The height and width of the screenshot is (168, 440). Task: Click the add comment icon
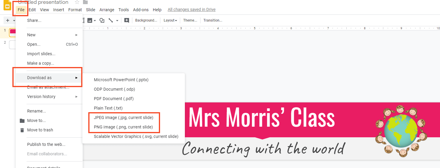pyautogui.click(x=127, y=20)
